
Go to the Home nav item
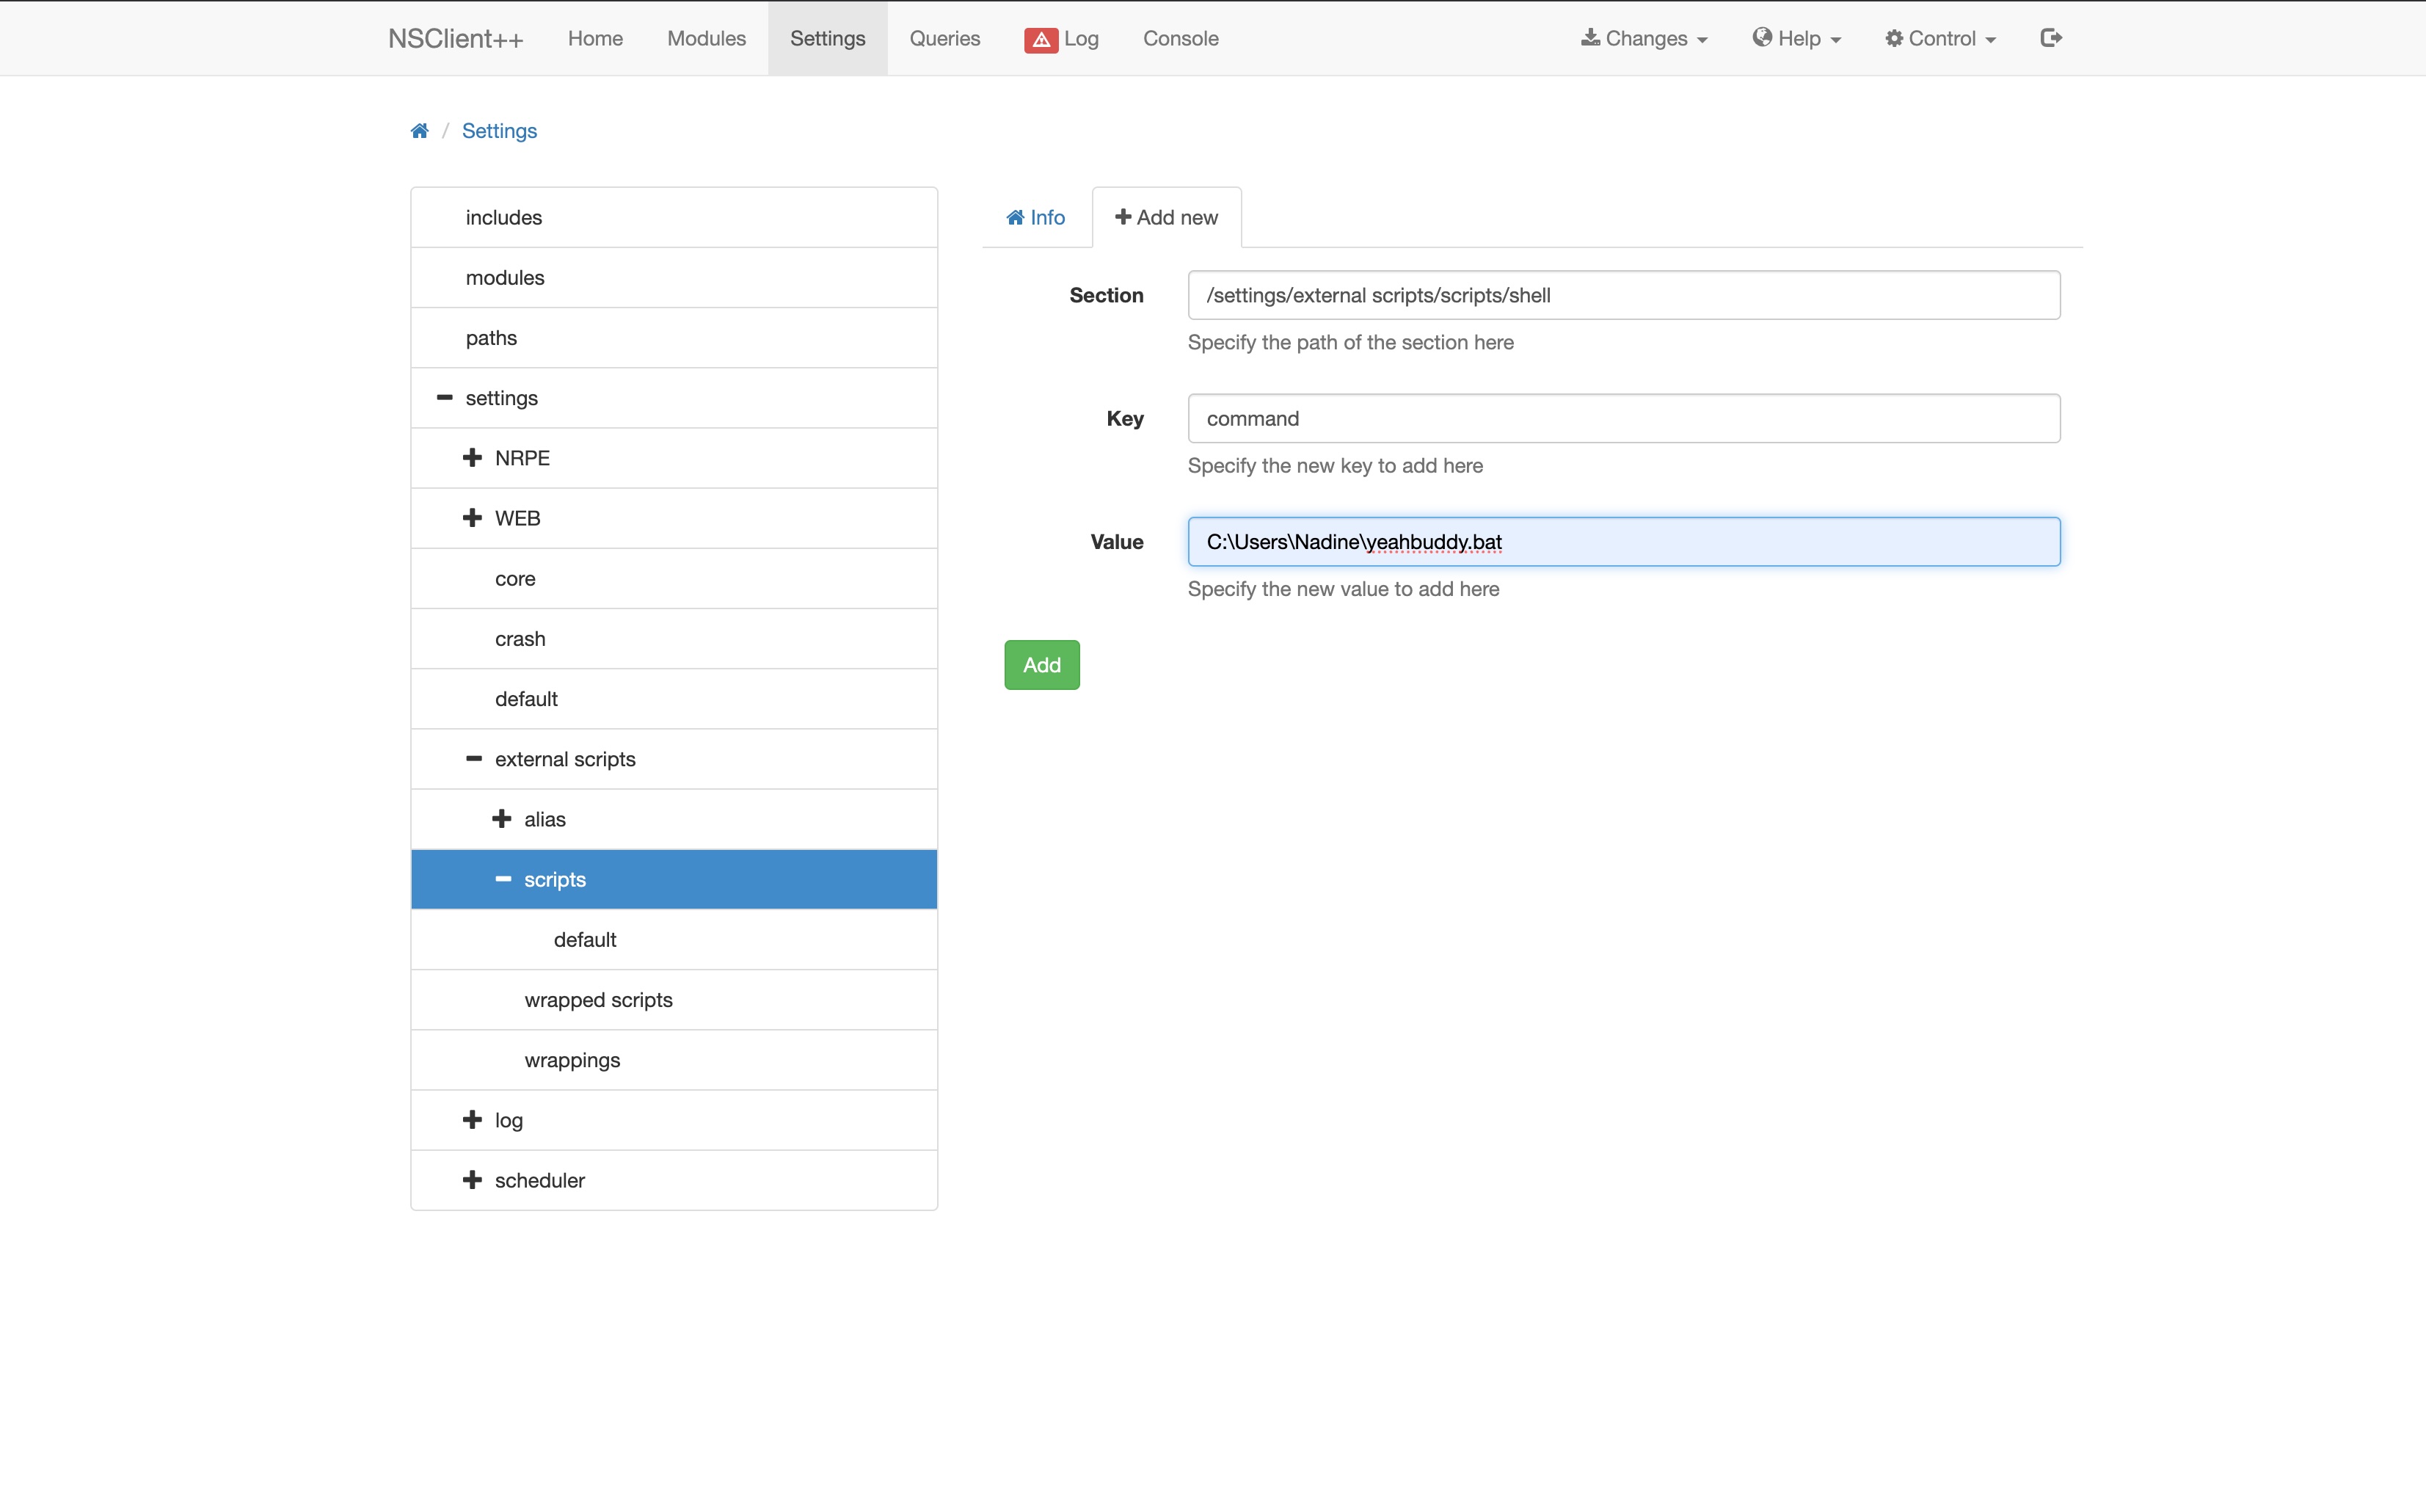[596, 38]
